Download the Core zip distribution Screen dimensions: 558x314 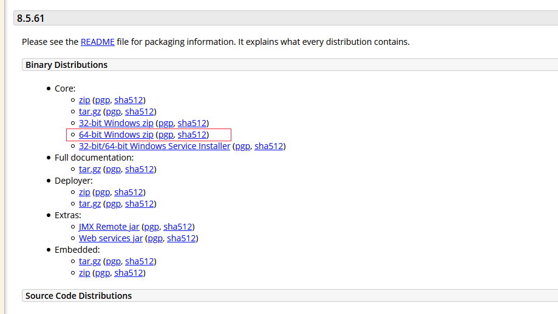[x=84, y=100]
